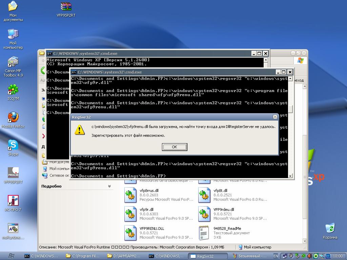Click the EN language indicator
The image size is (347, 260).
click(275, 256)
